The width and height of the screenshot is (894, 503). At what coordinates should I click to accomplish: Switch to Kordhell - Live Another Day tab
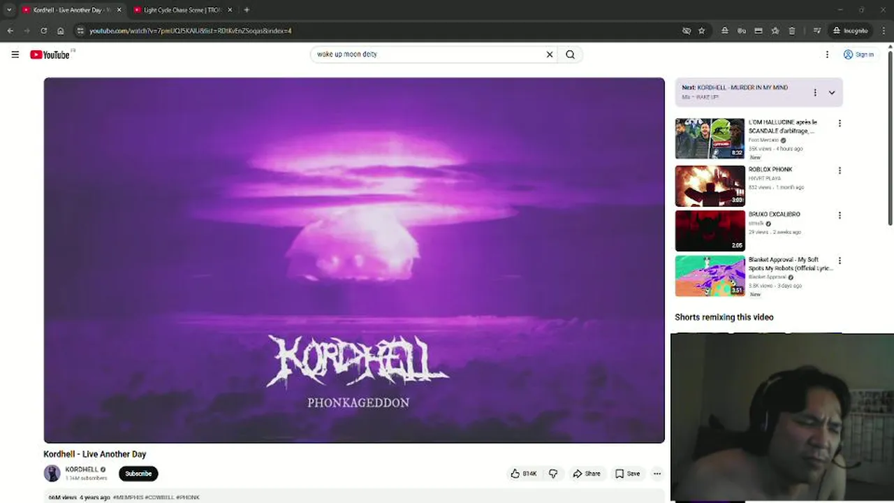71,10
